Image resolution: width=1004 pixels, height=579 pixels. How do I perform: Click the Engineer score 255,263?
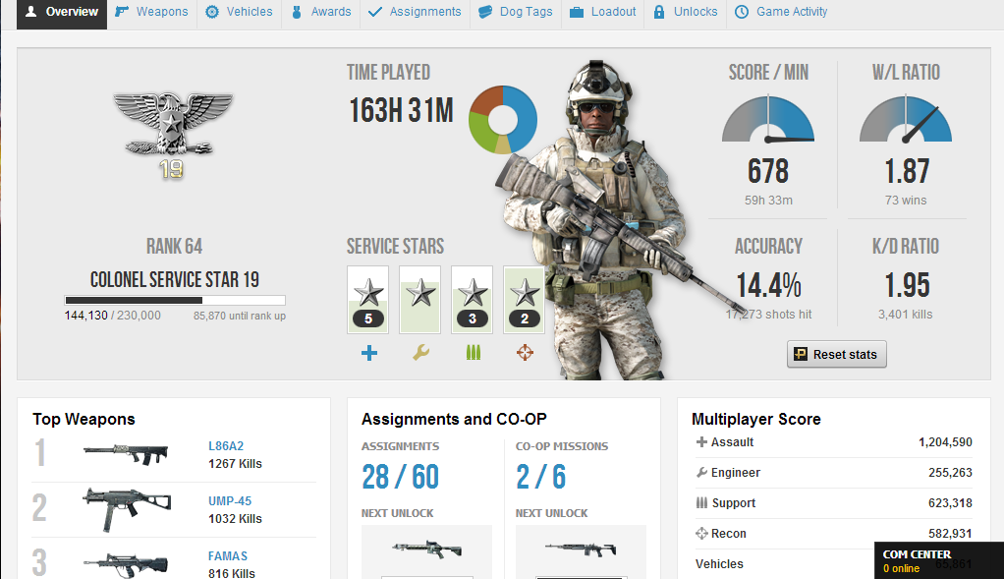click(x=950, y=473)
